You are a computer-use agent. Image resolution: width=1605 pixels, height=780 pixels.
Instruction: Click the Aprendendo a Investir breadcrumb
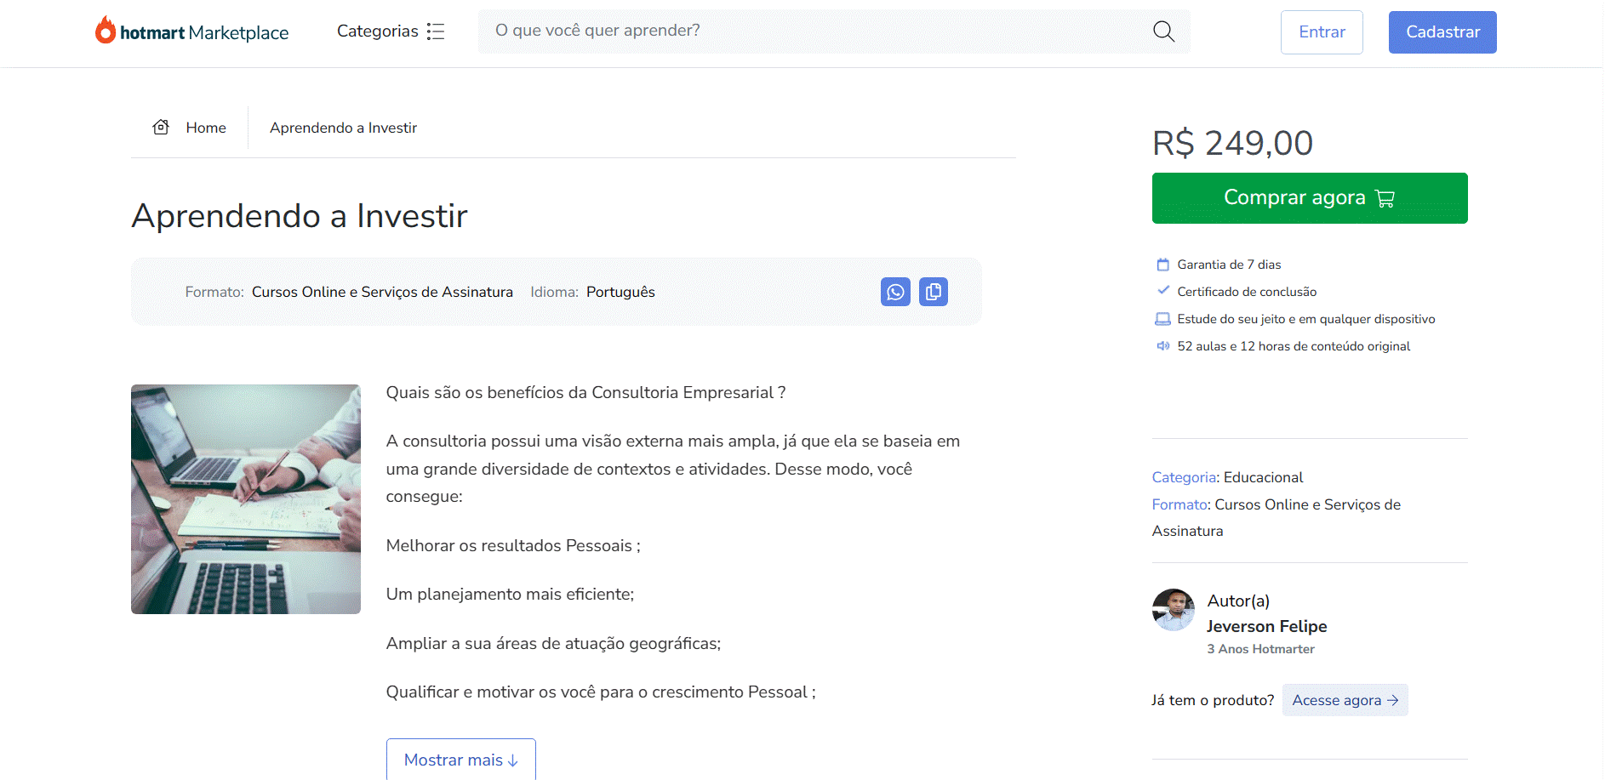343,128
